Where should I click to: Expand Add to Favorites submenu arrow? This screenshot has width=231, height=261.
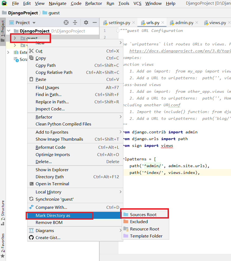pyautogui.click(x=121, y=132)
